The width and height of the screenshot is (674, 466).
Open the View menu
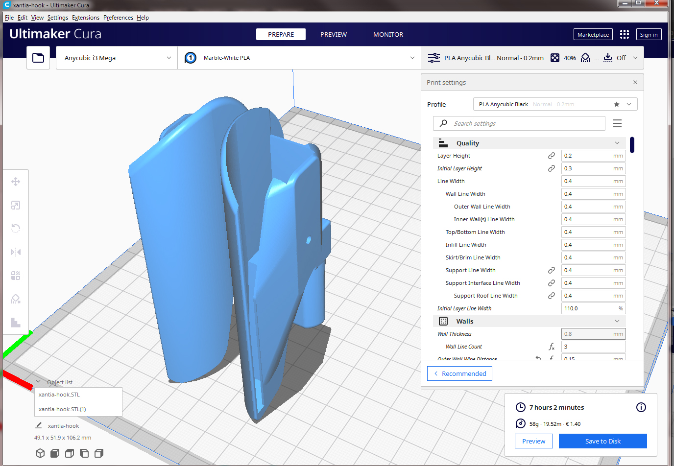tap(37, 18)
